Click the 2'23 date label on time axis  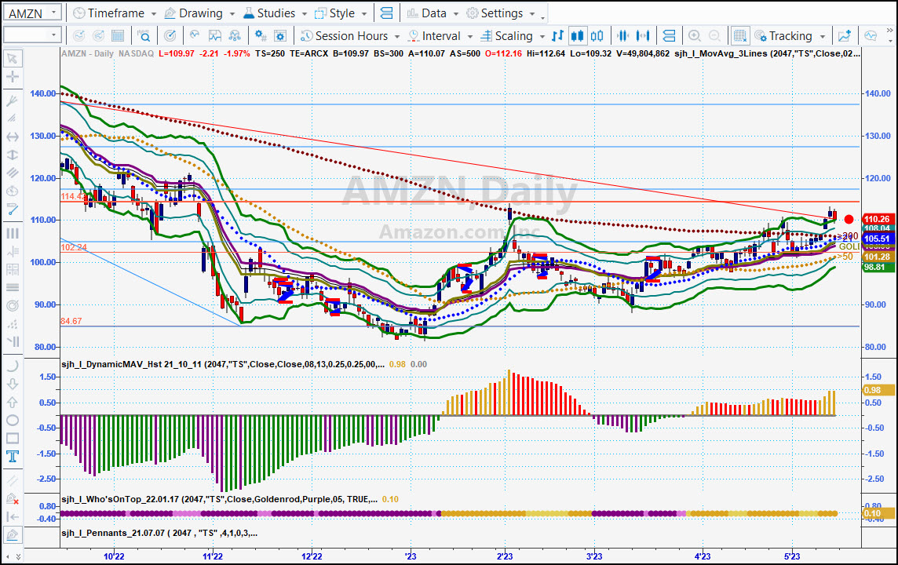click(505, 556)
